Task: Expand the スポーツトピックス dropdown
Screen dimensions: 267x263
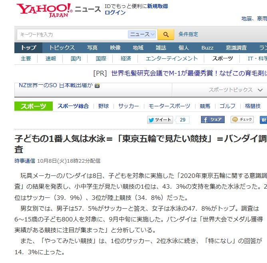Action: point(236,90)
